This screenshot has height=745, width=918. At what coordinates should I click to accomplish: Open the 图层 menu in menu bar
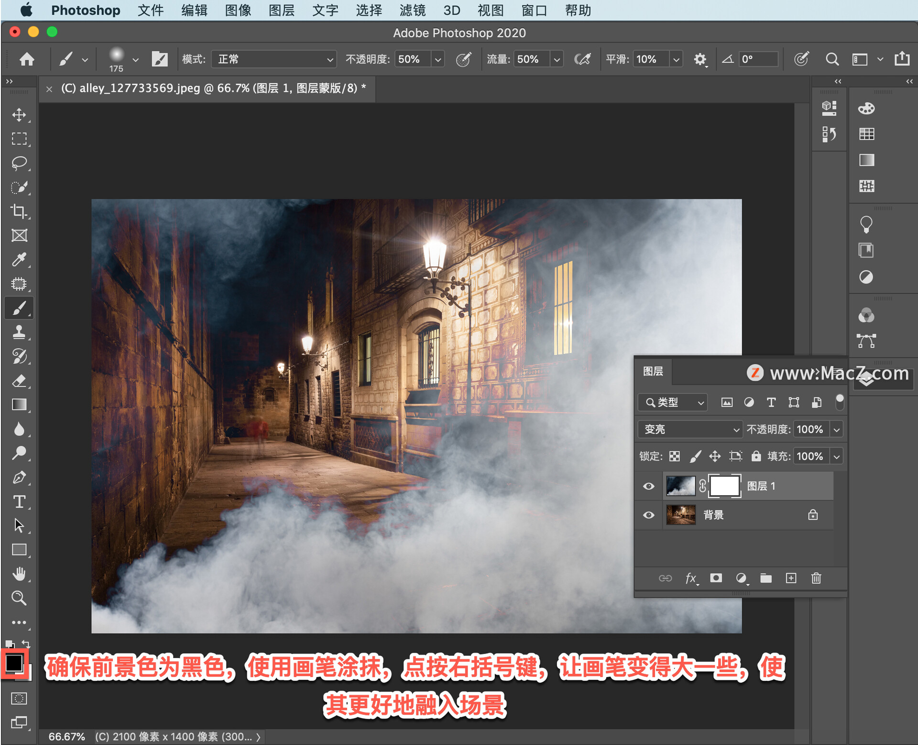282,10
